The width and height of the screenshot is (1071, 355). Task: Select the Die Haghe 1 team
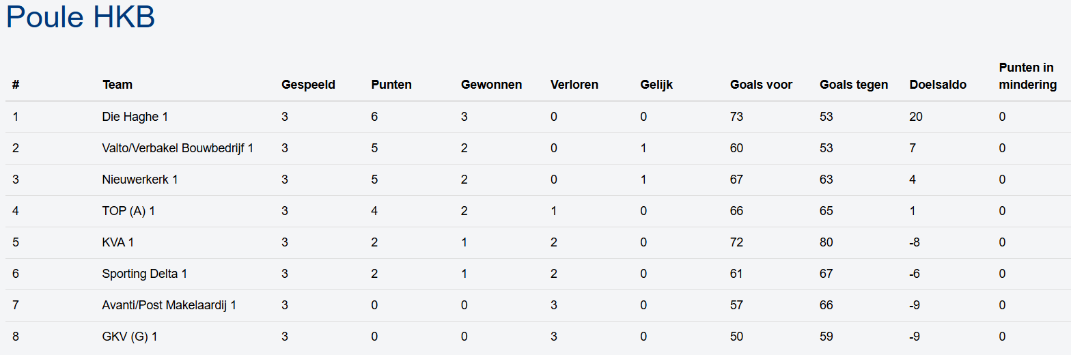(x=135, y=117)
